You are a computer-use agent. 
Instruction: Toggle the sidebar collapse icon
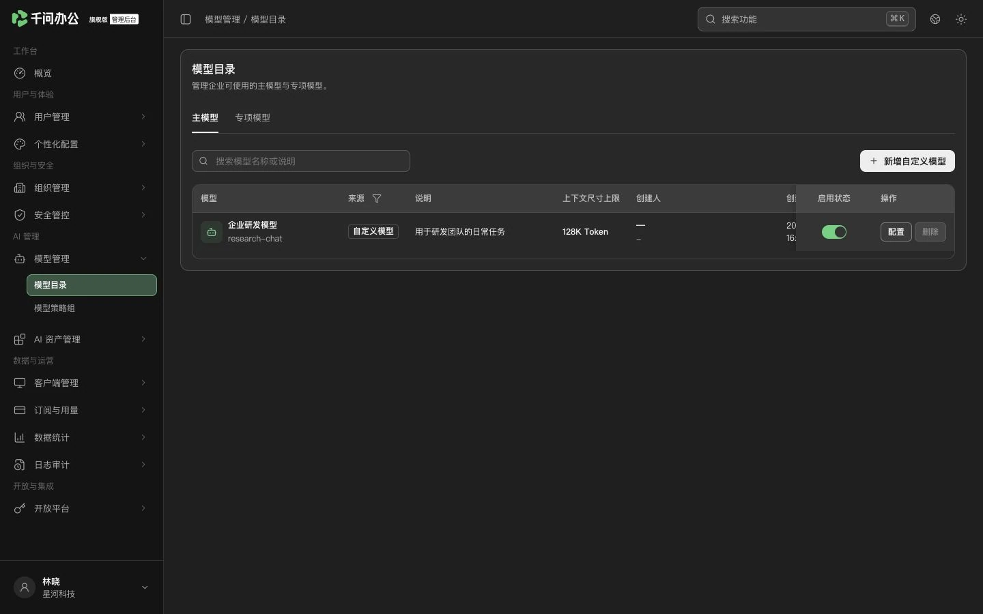click(186, 19)
